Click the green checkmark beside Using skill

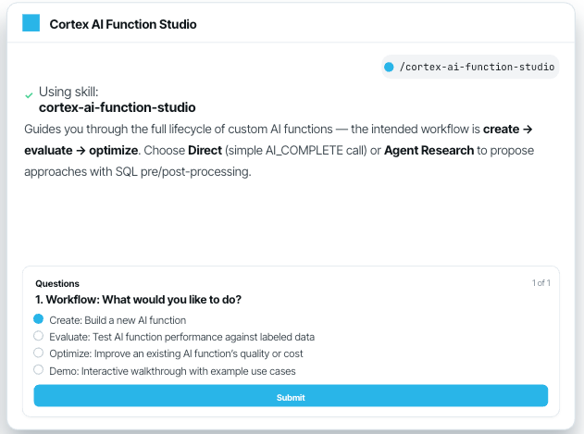point(29,95)
